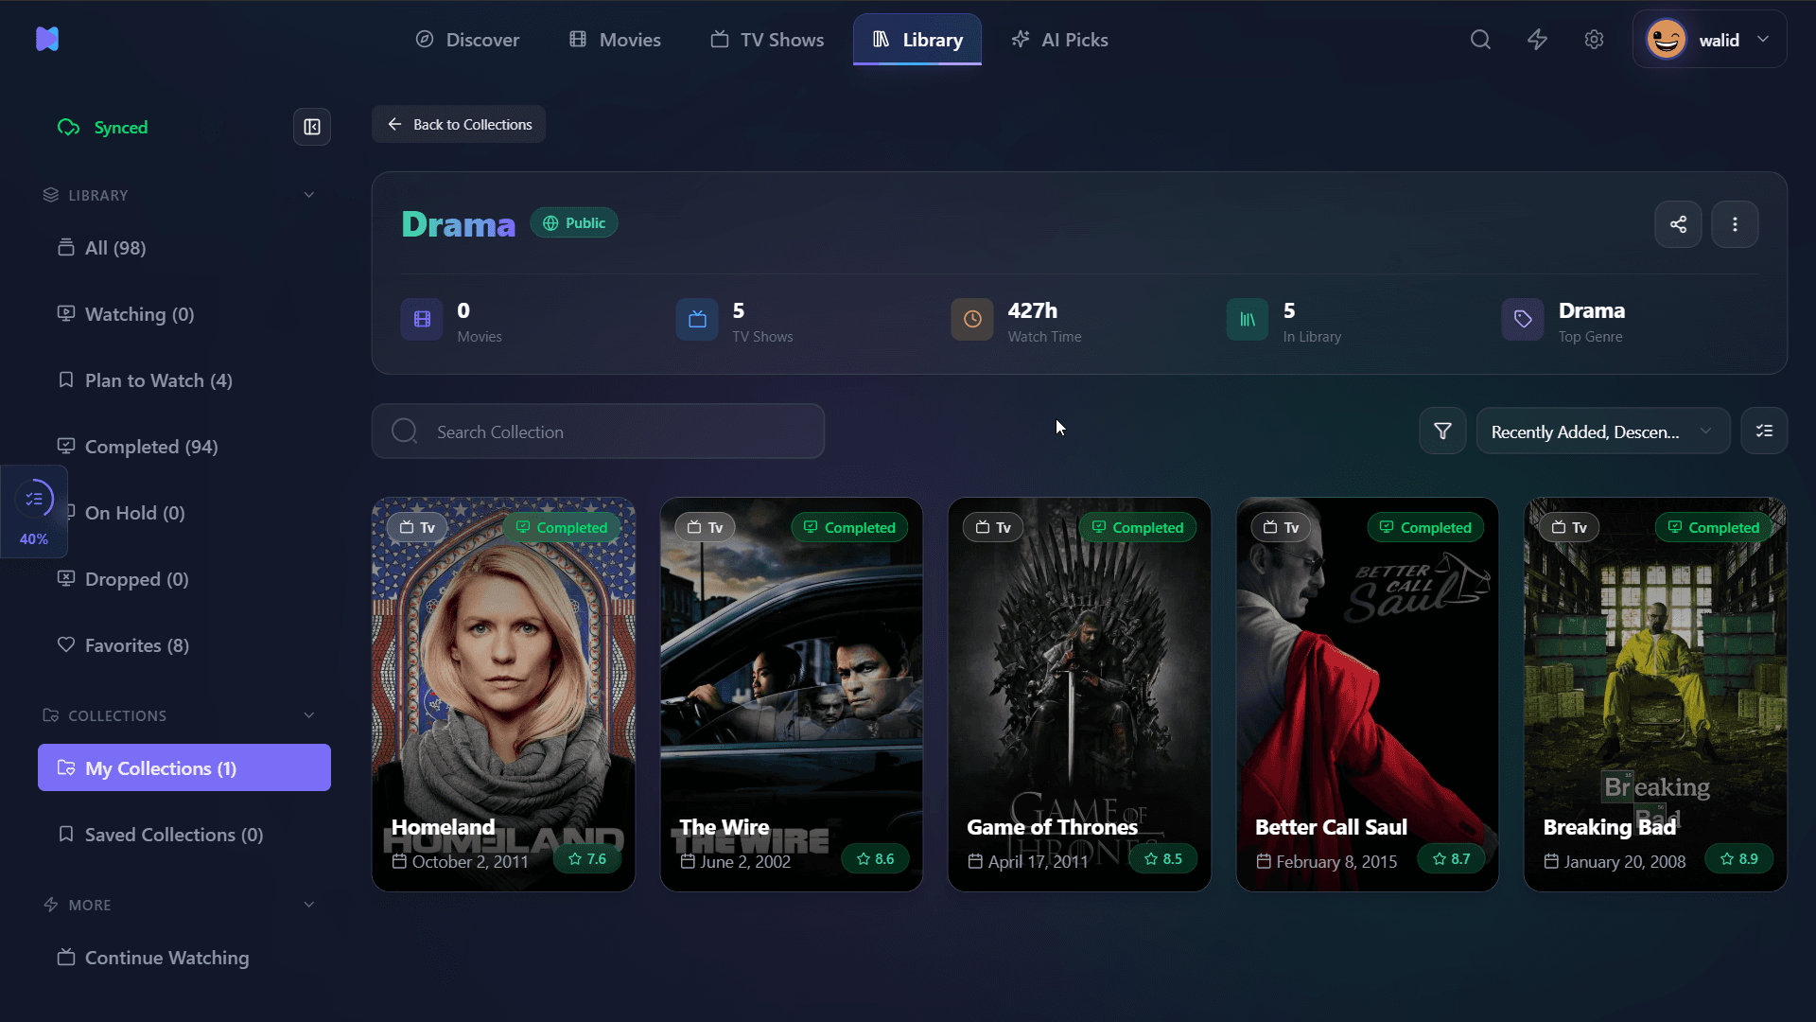Click the app logo icon
Screen dimensions: 1816x1022
47,39
